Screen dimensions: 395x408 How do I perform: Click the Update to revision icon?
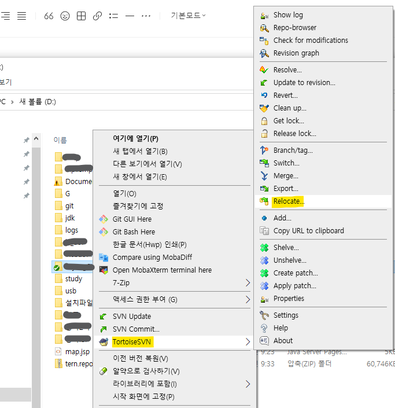[264, 83]
